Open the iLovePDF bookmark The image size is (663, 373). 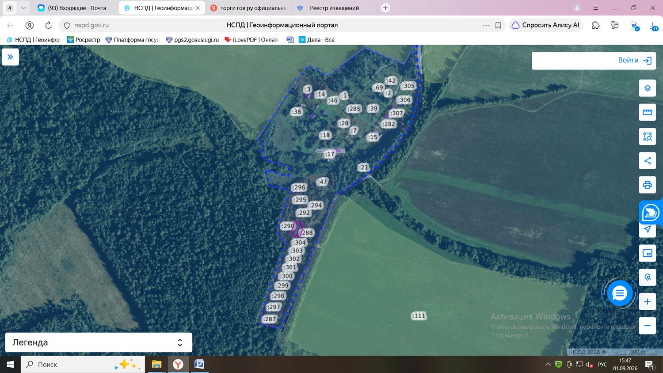click(x=251, y=40)
